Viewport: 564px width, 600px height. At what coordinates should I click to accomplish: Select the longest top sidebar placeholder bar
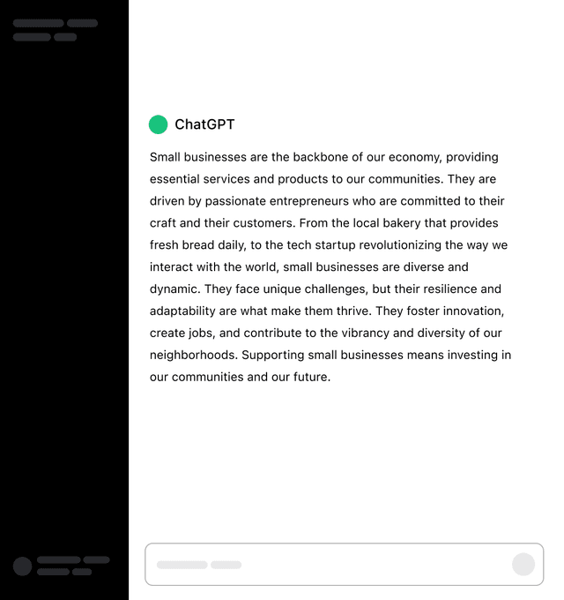[39, 23]
